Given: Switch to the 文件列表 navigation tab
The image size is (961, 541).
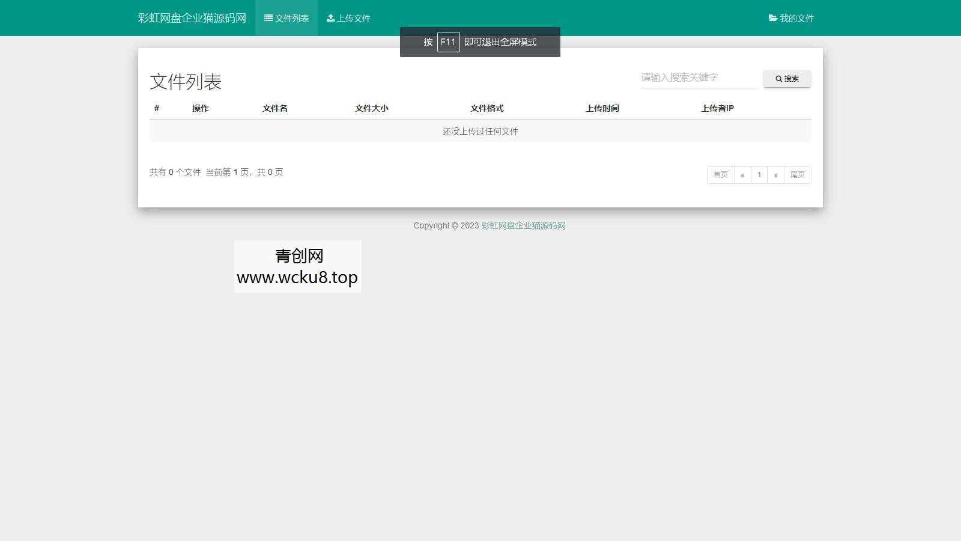Looking at the screenshot, I should coord(286,18).
